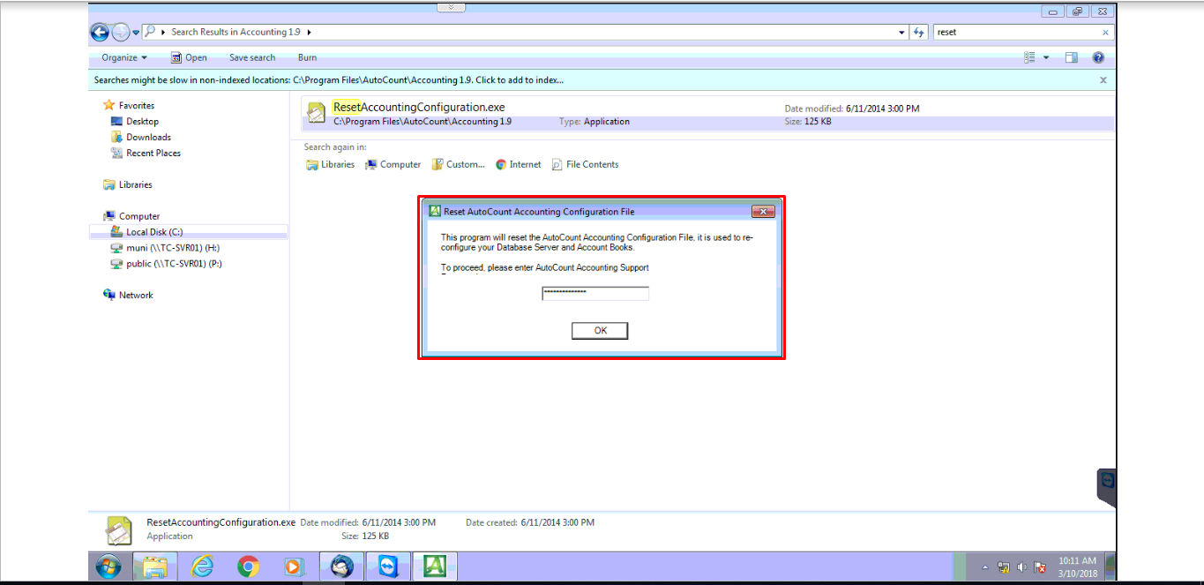This screenshot has height=585, width=1204.
Task: Search again in File Contents
Action: [x=585, y=164]
